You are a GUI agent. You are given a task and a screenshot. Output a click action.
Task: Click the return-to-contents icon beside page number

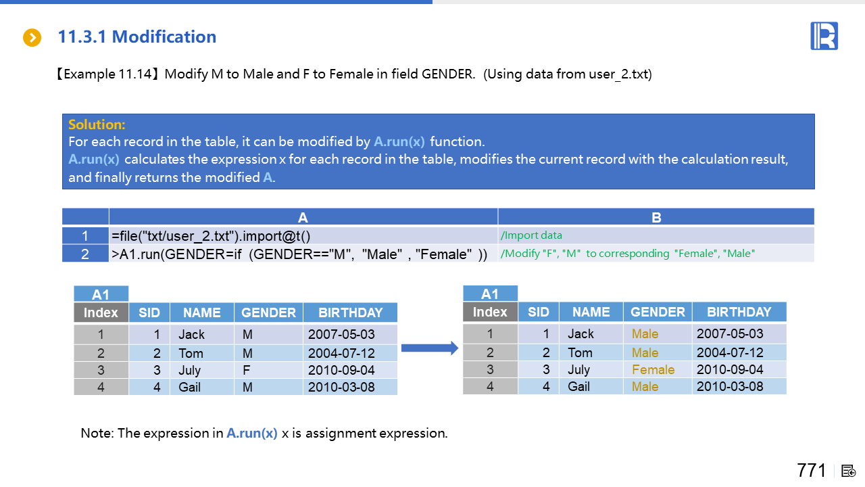(849, 471)
